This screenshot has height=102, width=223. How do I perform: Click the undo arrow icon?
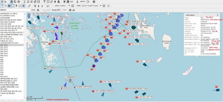coord(6,6)
